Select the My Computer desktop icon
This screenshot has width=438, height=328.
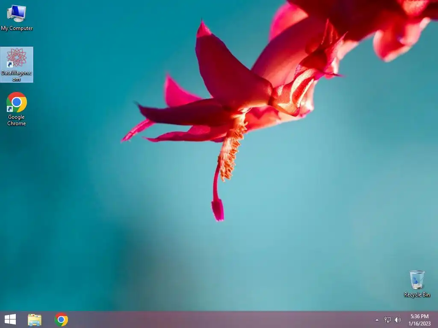tap(17, 18)
